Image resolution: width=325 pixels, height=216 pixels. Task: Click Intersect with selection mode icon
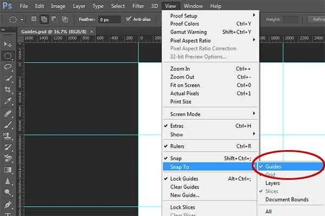[65, 19]
